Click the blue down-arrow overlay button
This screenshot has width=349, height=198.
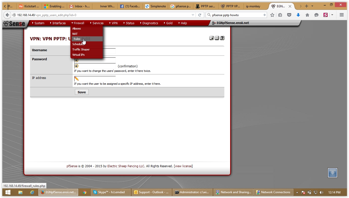[x=333, y=173]
